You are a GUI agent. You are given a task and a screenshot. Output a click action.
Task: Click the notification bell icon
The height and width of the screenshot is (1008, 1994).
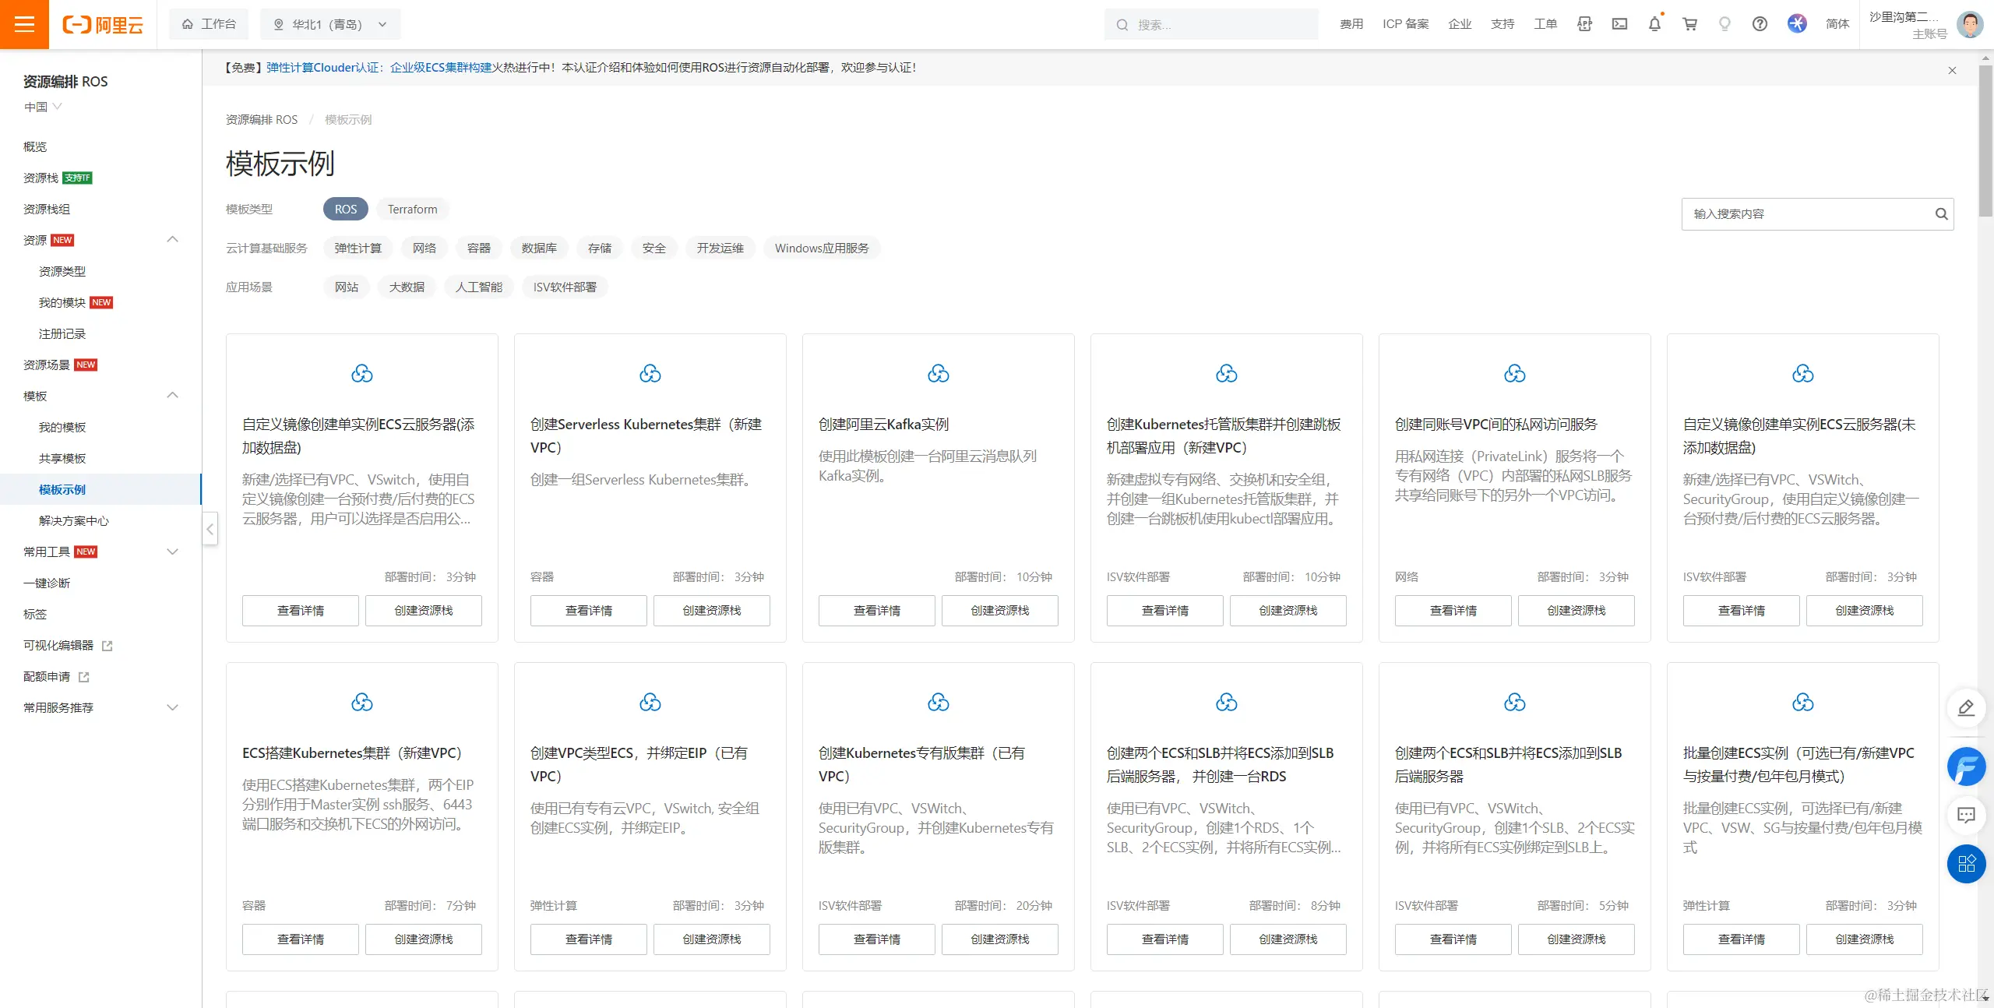pos(1654,24)
